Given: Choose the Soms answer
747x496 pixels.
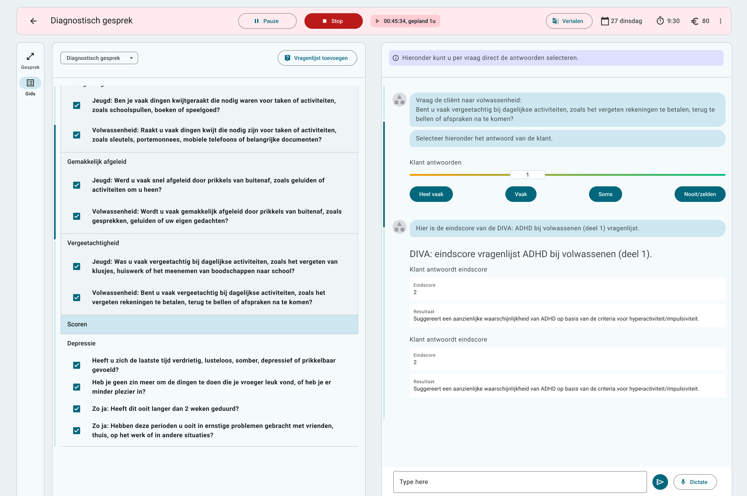Looking at the screenshot, I should point(605,194).
